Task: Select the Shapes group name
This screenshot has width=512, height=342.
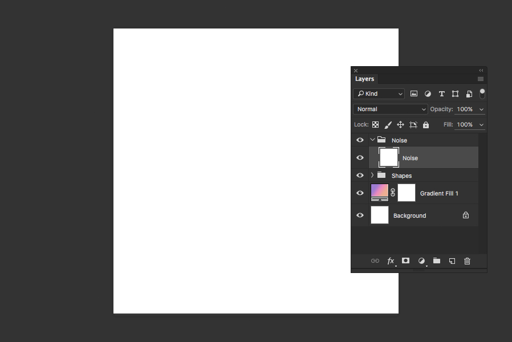Action: coord(401,176)
